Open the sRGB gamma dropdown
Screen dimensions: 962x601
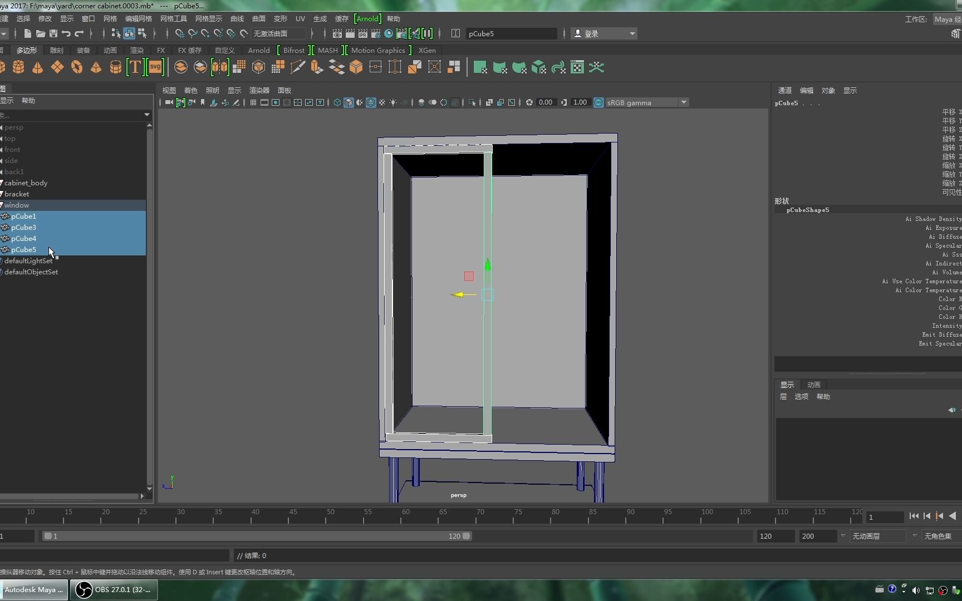pyautogui.click(x=684, y=102)
